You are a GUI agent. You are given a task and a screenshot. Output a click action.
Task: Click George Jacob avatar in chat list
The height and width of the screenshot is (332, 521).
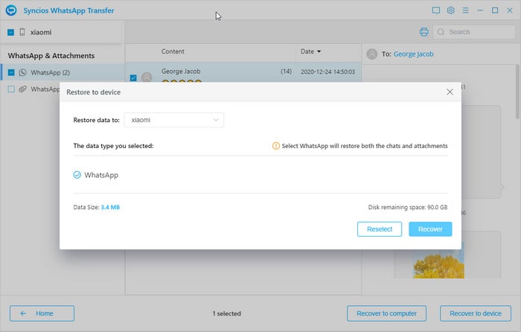147,77
